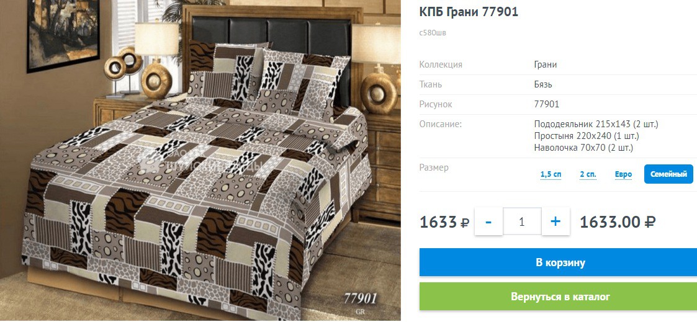Click the article code c580шв
The width and height of the screenshot is (697, 322).
tap(433, 32)
